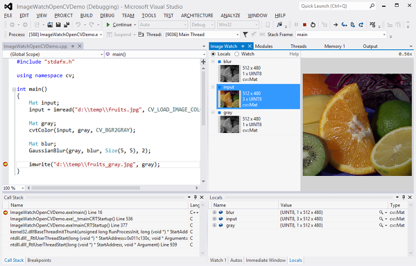Click the split editor handle above scrollbar
This screenshot has height=266, width=416.
(203, 62)
